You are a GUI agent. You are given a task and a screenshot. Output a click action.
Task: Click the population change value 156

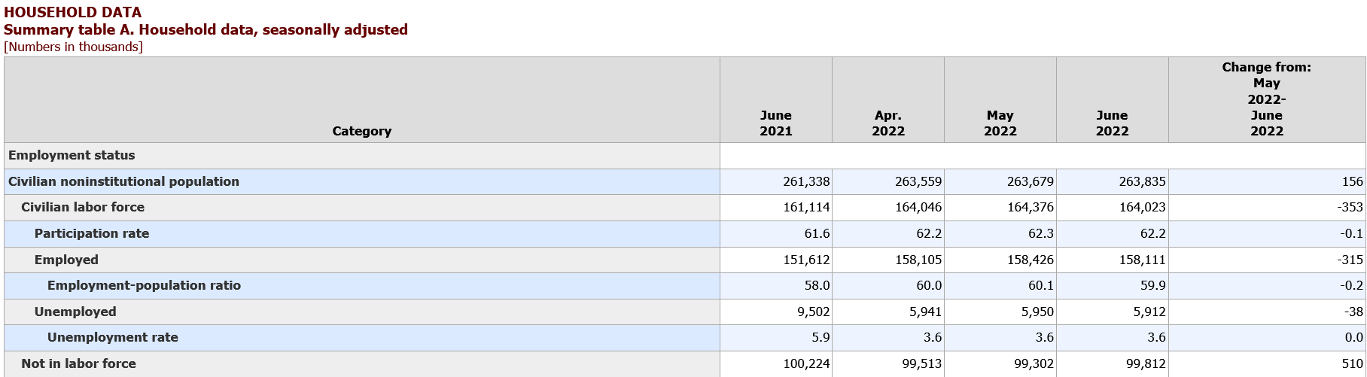tap(1352, 181)
